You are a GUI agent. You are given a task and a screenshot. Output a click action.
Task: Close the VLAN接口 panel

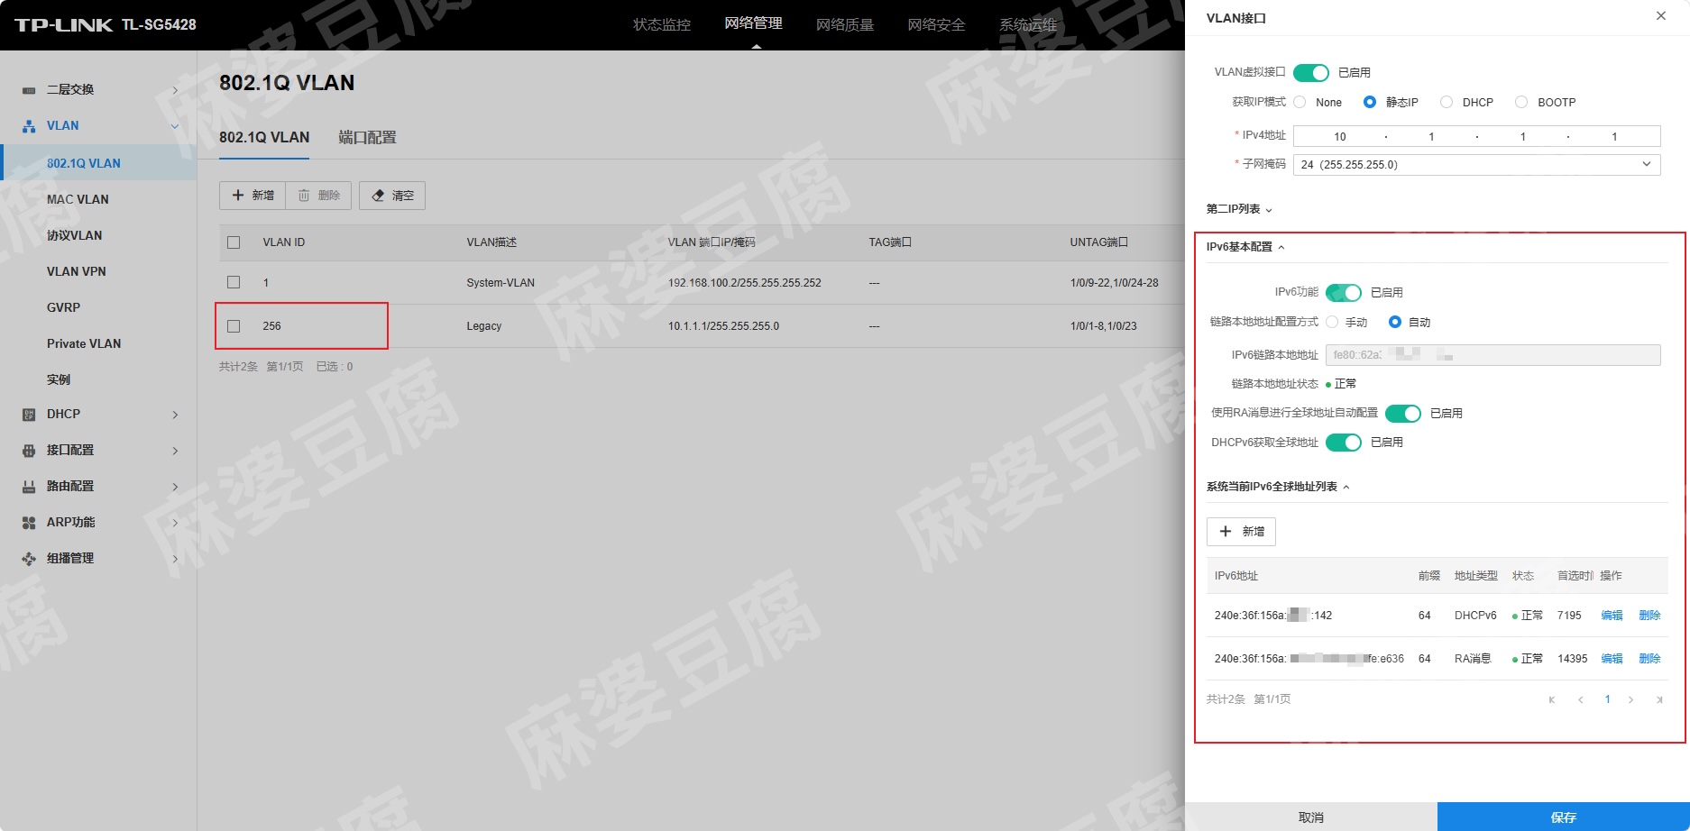click(x=1661, y=16)
